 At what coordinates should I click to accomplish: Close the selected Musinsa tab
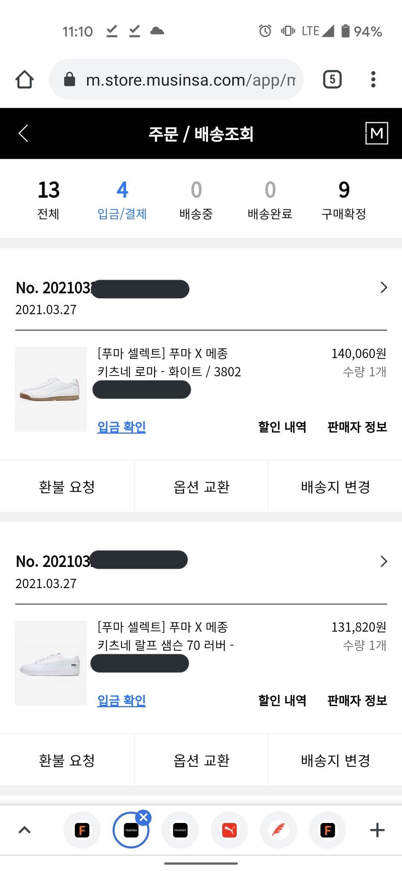coord(144,817)
